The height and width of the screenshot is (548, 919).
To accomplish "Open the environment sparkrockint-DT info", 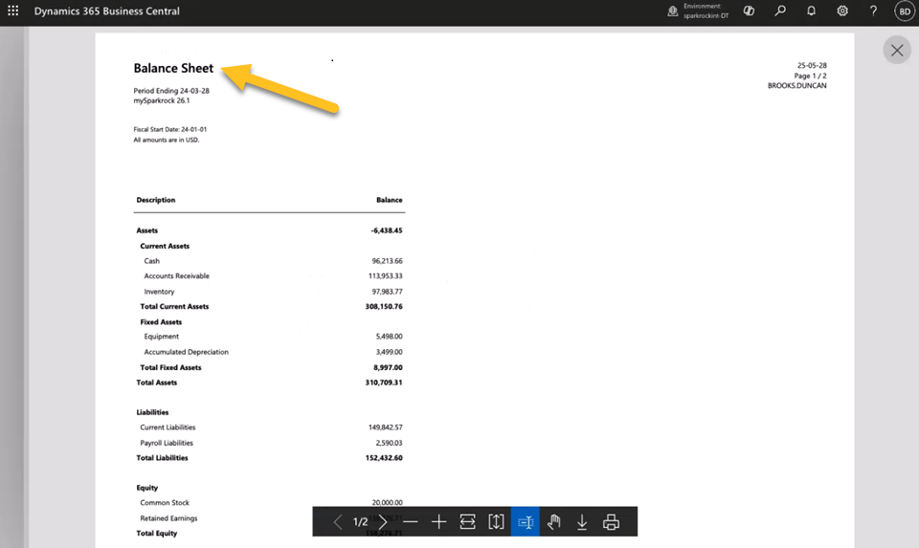I will (699, 11).
